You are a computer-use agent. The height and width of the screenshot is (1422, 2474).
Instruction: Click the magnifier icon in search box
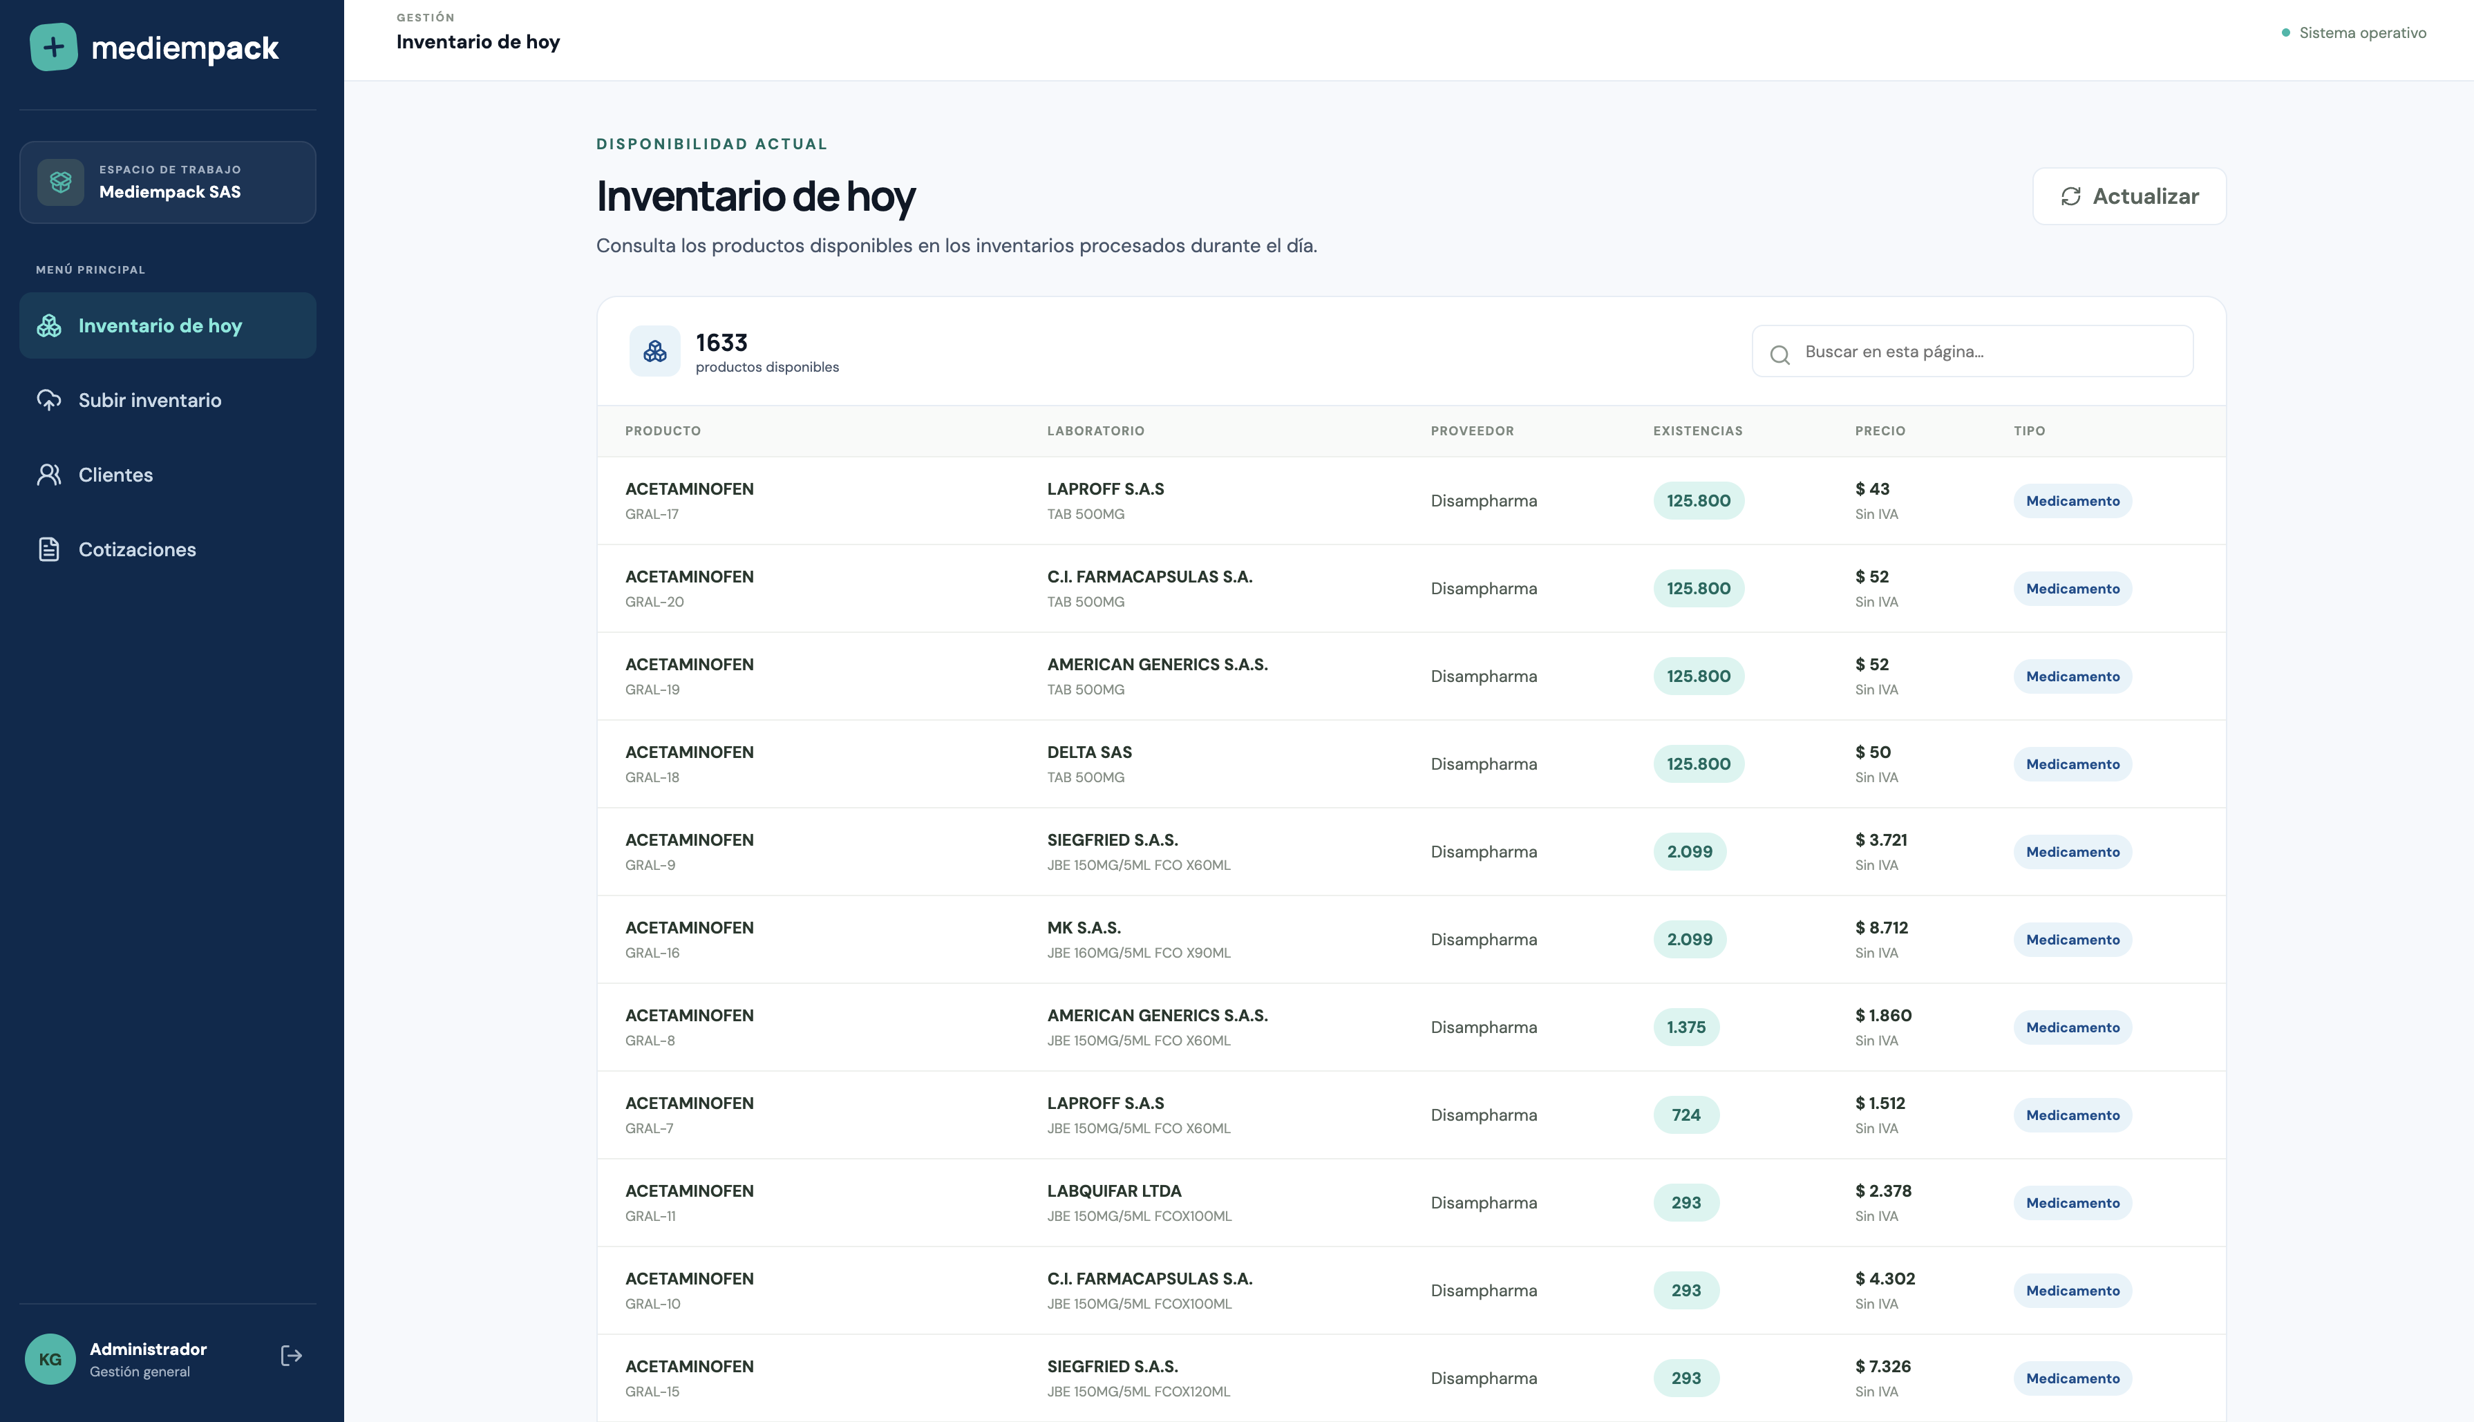pos(1779,354)
